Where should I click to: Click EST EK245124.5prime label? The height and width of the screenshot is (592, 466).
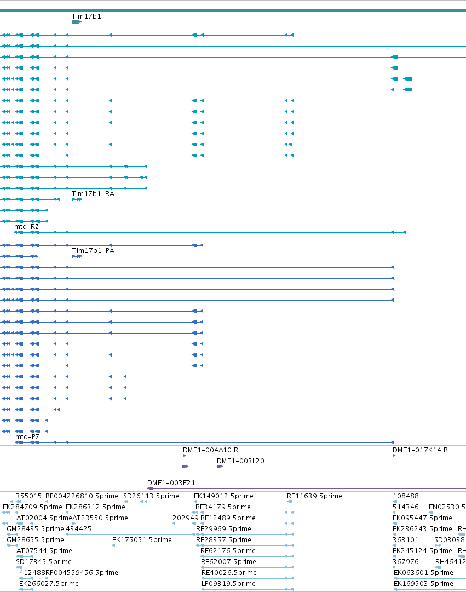tap(422, 551)
